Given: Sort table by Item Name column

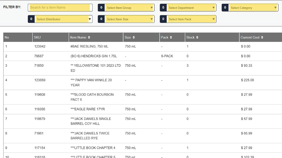Looking at the screenshot, I should click(x=89, y=38).
